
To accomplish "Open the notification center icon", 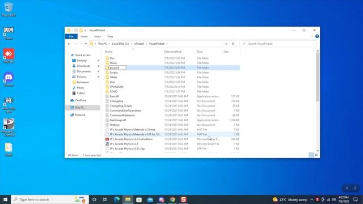I will point(356,199).
